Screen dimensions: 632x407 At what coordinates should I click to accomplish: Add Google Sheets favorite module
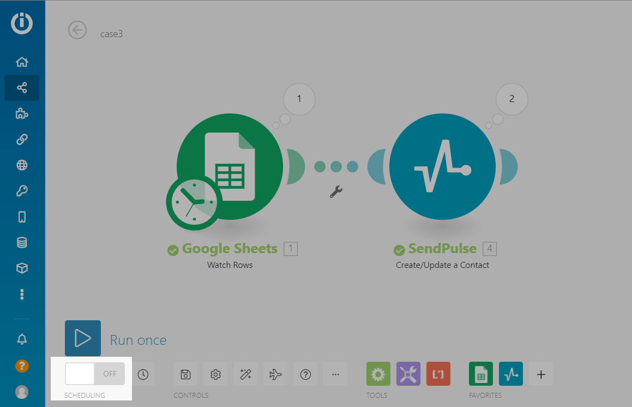pyautogui.click(x=481, y=374)
